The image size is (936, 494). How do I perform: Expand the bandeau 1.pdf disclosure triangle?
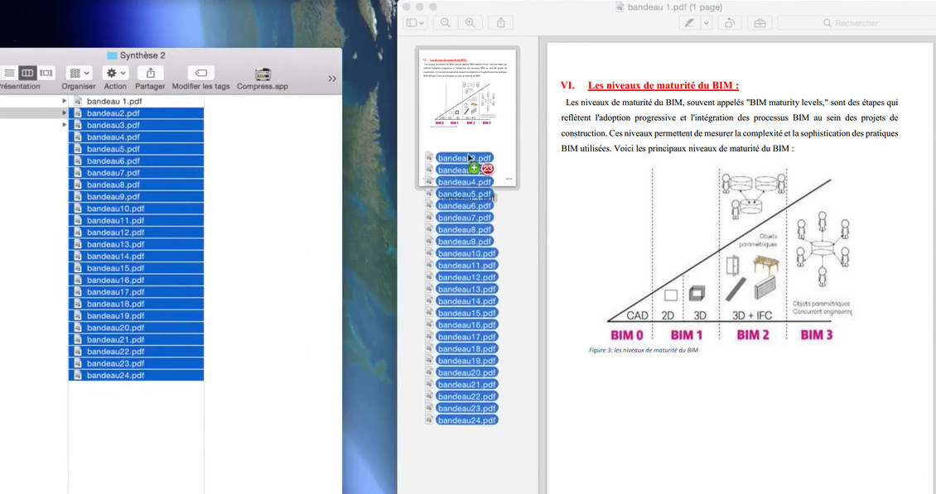click(x=64, y=100)
